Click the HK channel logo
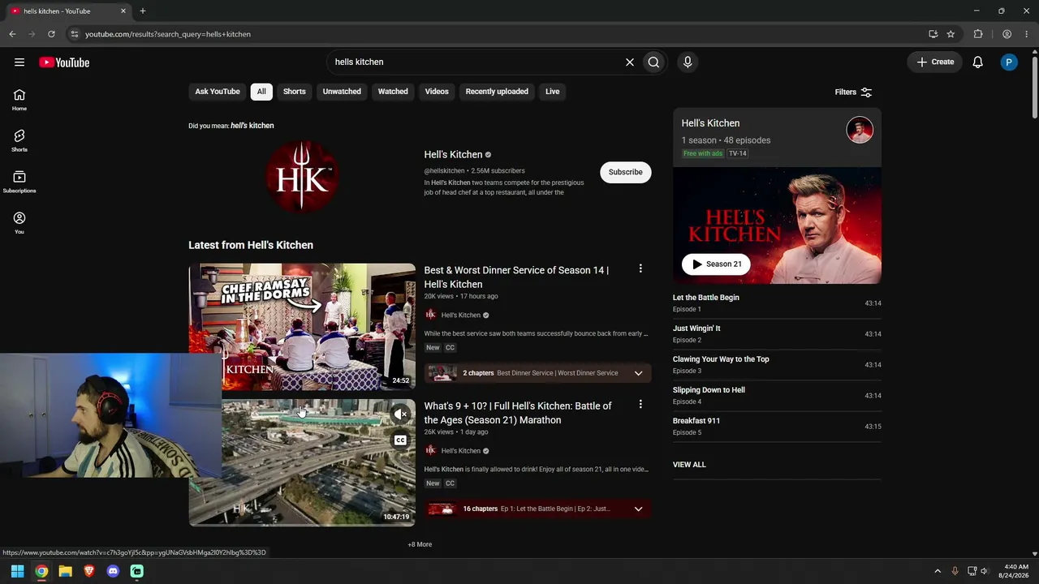The image size is (1039, 584). coord(302,177)
